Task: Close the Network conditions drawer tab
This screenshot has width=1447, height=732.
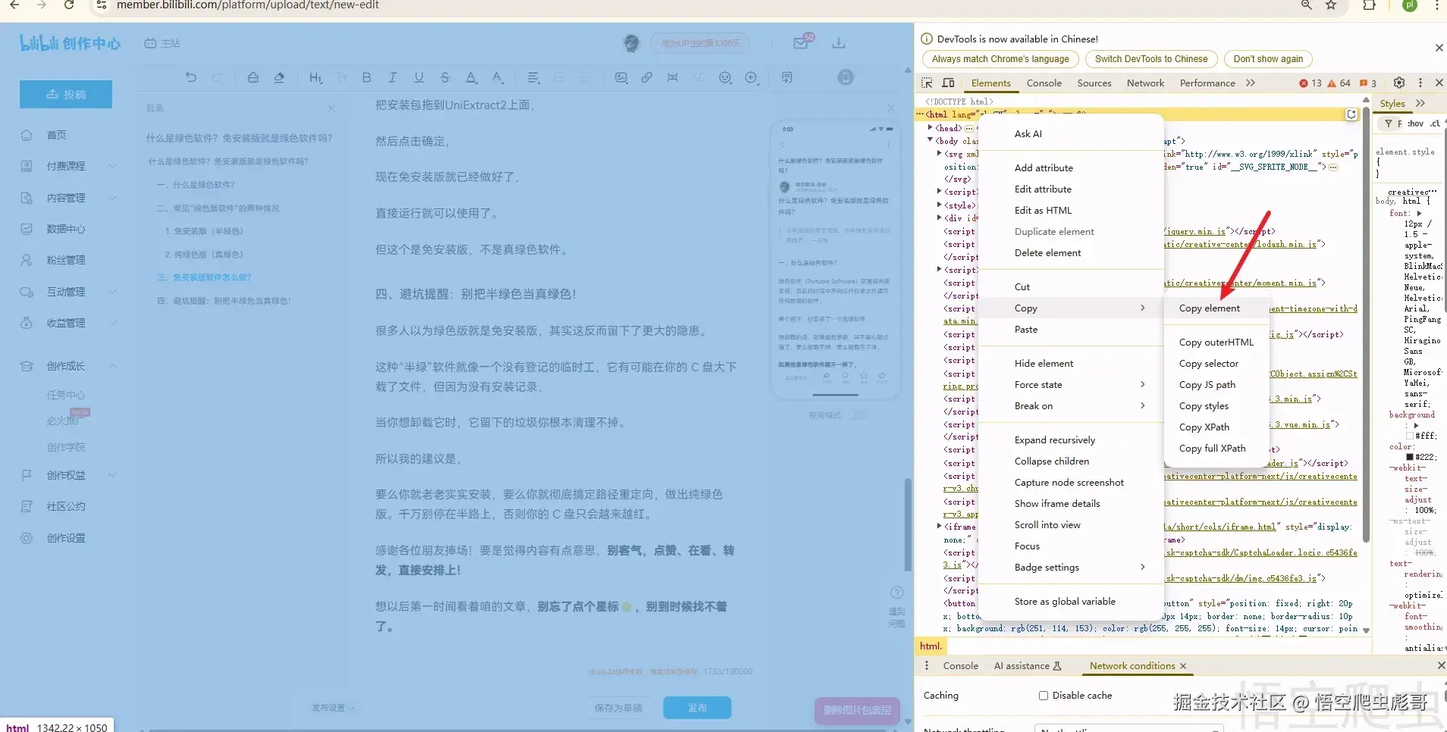Action: point(1182,666)
